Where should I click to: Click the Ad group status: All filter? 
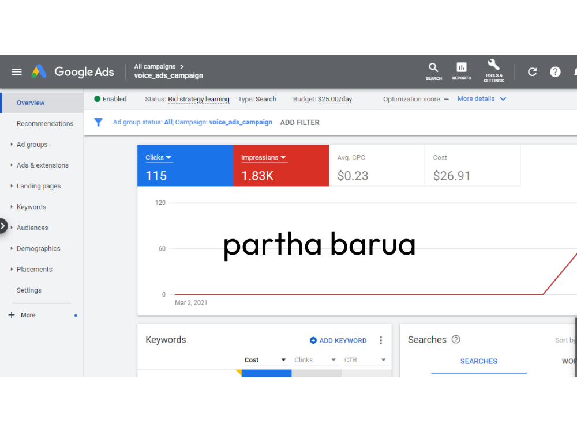(x=143, y=122)
